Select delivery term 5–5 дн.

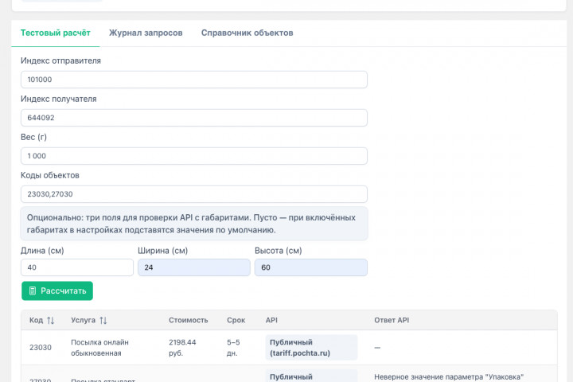[x=233, y=348]
